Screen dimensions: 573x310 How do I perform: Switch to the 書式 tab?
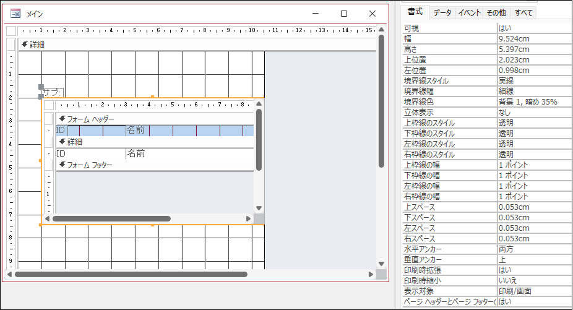[x=415, y=12]
